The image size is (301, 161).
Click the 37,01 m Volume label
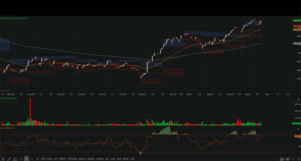(9, 98)
